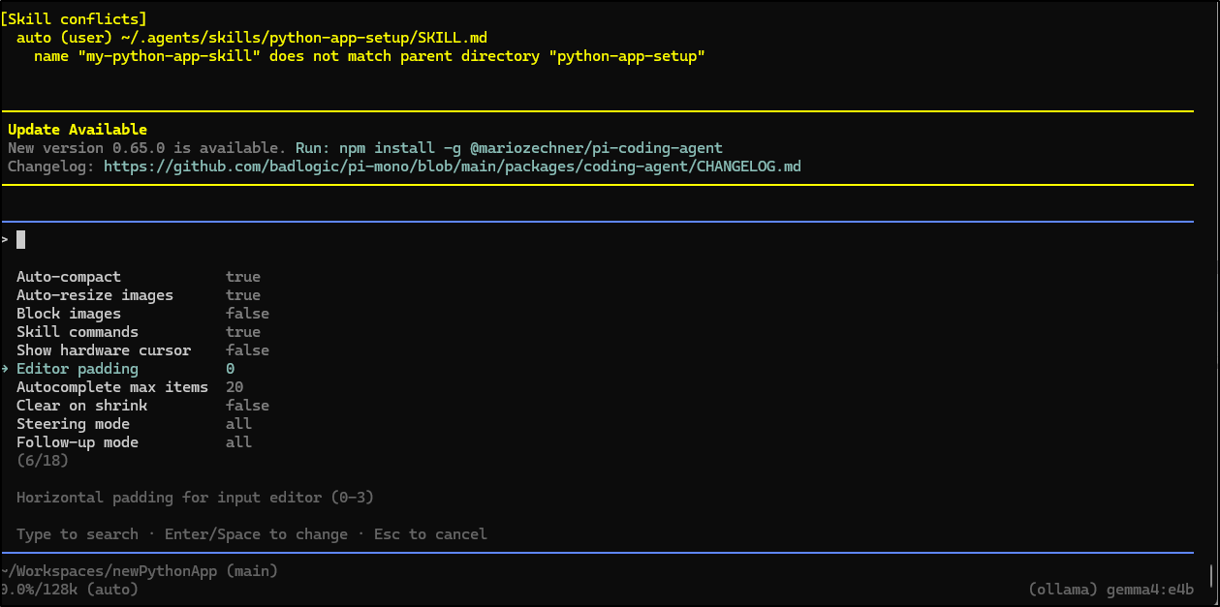Select the Skill commands setting

coord(78,332)
